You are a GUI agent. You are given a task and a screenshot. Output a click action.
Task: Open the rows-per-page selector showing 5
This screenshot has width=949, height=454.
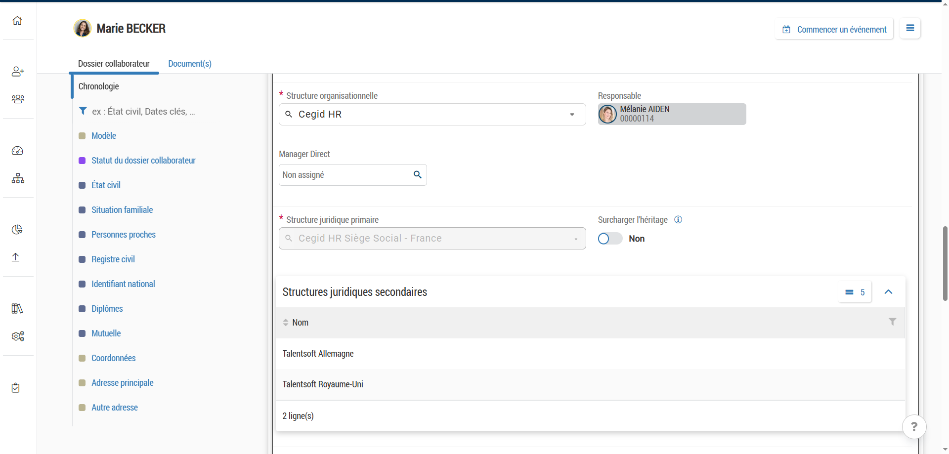tap(855, 292)
